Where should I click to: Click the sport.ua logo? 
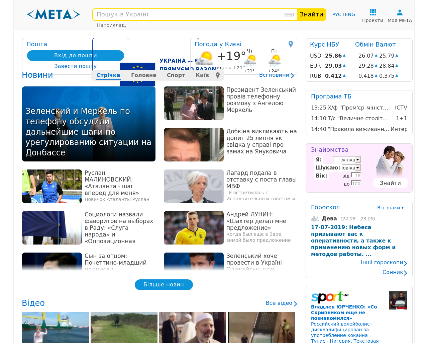tap(329, 297)
